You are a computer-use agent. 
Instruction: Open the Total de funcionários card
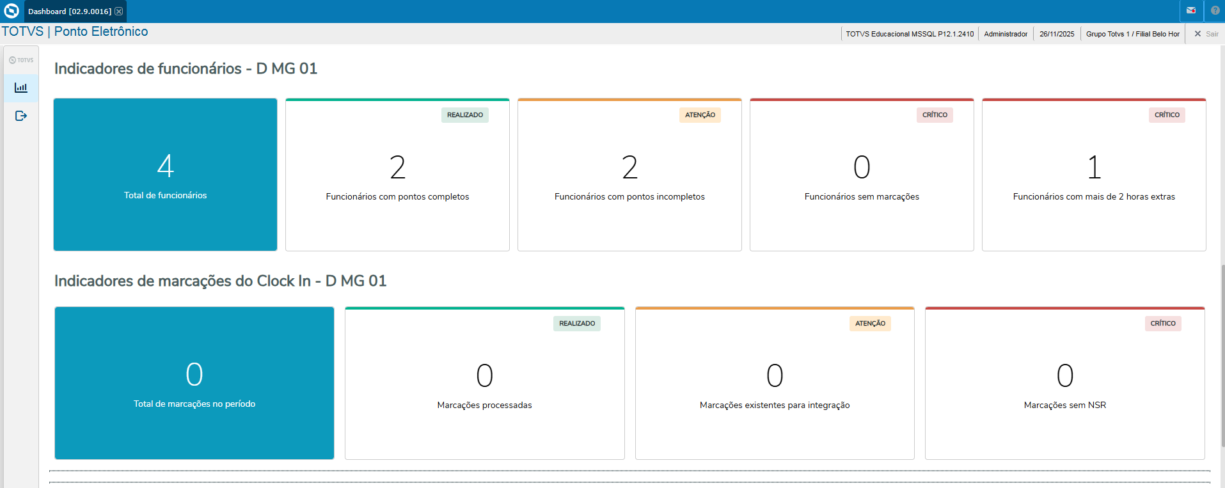tap(166, 175)
